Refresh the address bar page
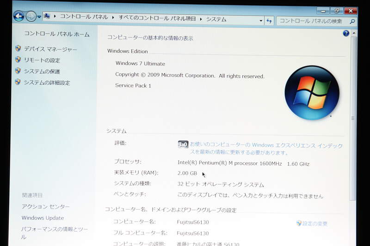Screen dimensions: 370x246 coord(269,21)
